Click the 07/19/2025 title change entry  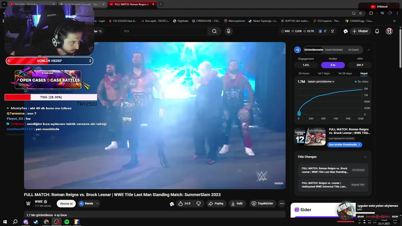(x=333, y=170)
